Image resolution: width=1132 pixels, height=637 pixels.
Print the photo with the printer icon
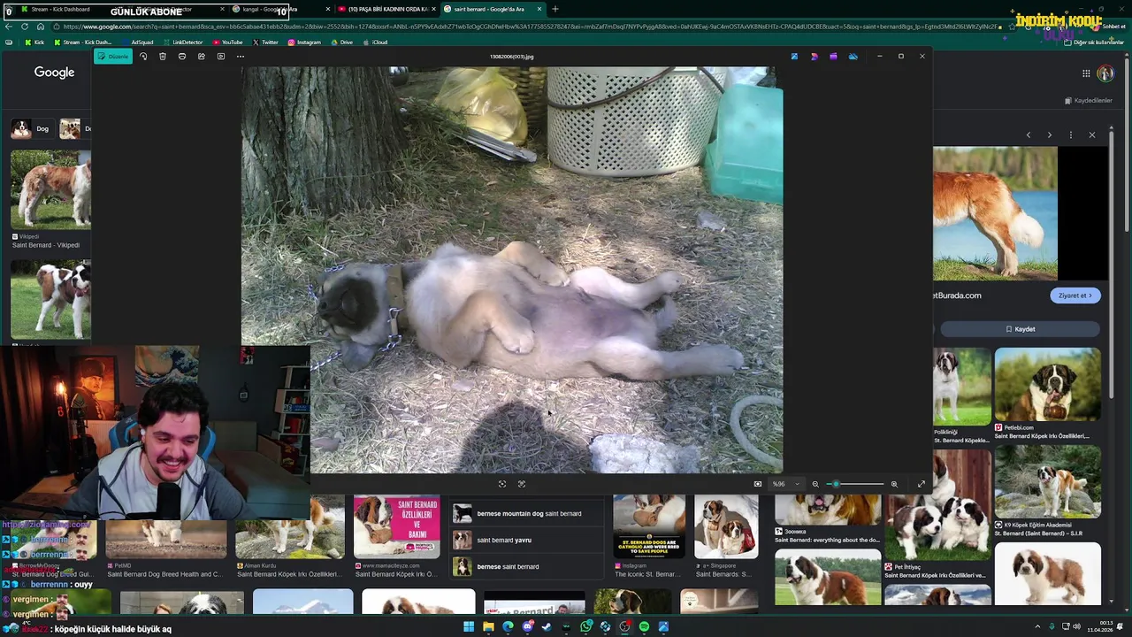click(182, 57)
